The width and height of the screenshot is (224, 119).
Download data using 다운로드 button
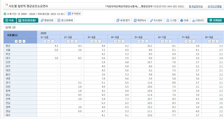(x=198, y=20)
